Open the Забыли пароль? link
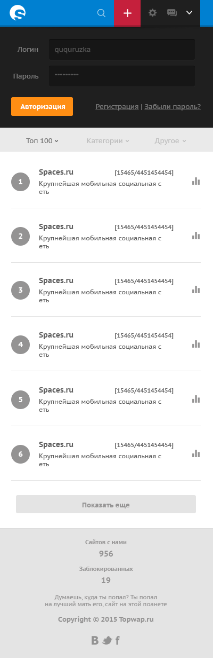The image size is (213, 658). 173,107
